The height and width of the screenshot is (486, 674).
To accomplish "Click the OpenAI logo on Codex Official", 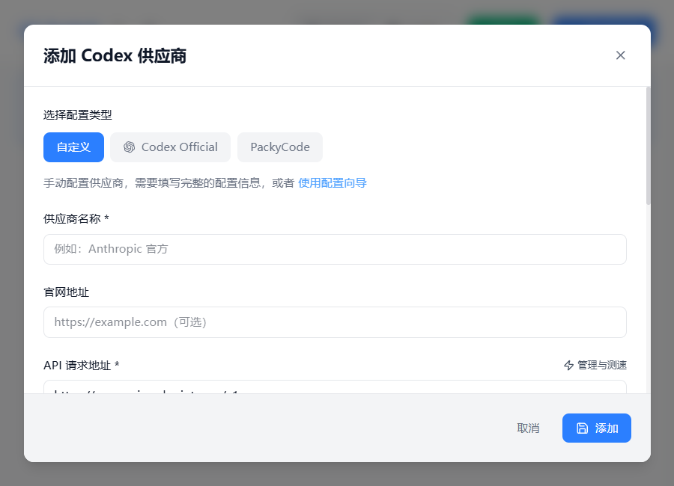I will click(x=130, y=147).
